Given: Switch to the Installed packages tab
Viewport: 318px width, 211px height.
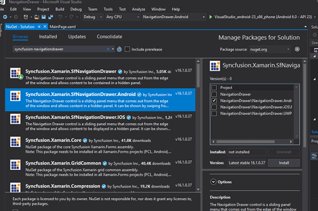Looking at the screenshot, I should (48, 36).
